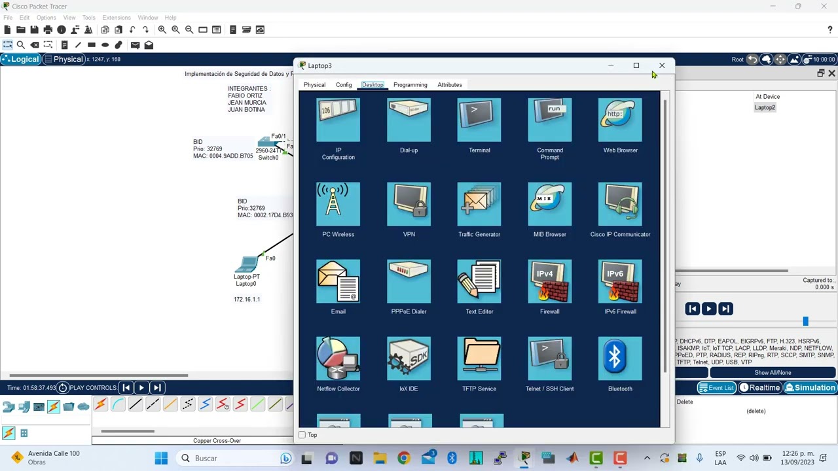838x471 pixels.
Task: Step back in the simulation panel
Action: 693,309
